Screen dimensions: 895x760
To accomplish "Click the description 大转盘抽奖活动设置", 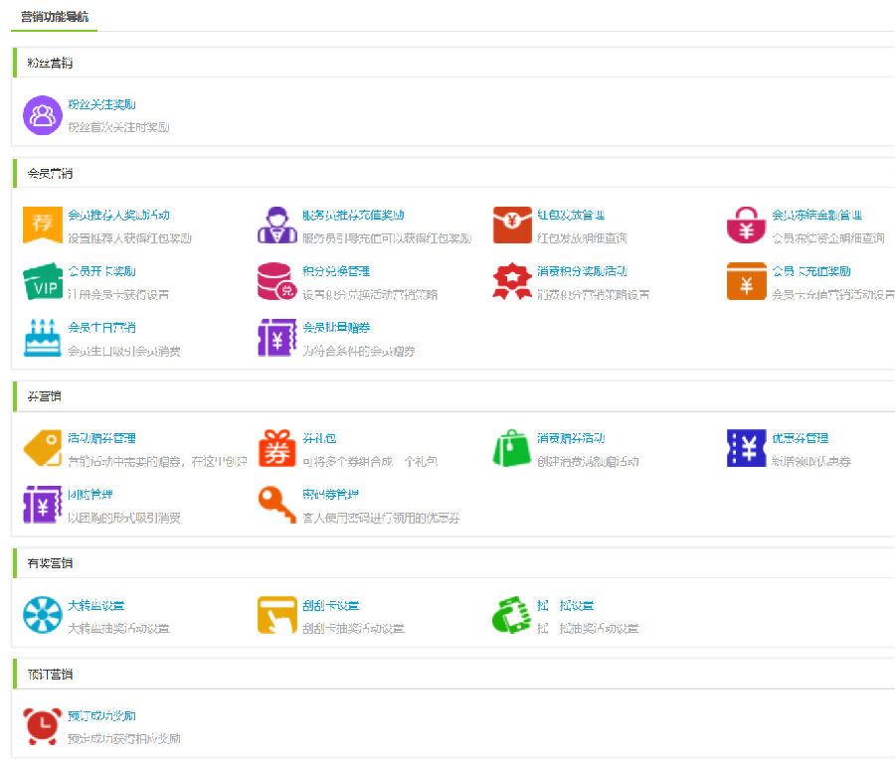I will tap(118, 628).
